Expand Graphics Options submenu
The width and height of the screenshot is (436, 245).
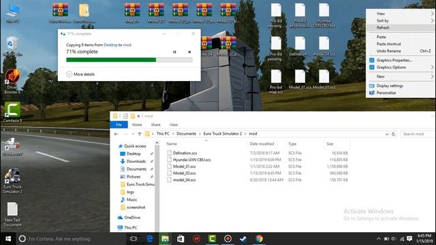coord(401,67)
